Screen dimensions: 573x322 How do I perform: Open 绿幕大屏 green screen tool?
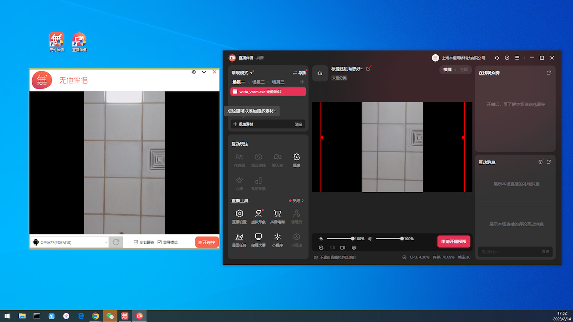point(258,240)
